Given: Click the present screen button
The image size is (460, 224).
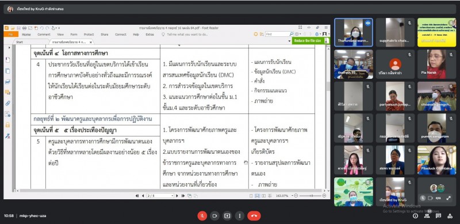Looking at the screenshot, I should coord(227,216).
